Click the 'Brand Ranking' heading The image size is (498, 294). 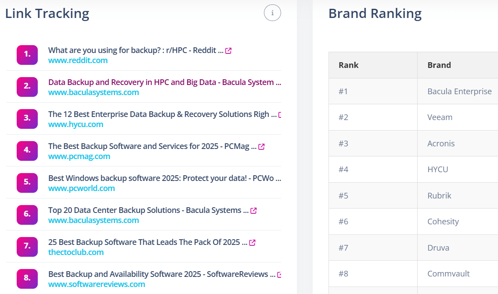tap(375, 14)
